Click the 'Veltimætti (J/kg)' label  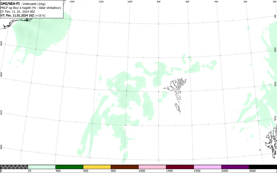click(34, 4)
